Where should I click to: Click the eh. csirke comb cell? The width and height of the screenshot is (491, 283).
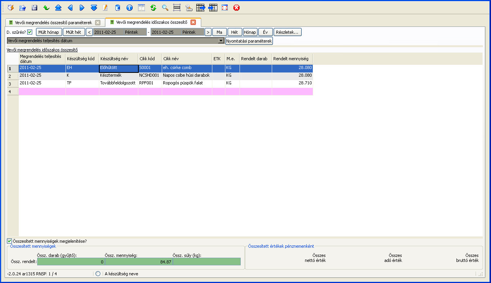click(x=187, y=69)
